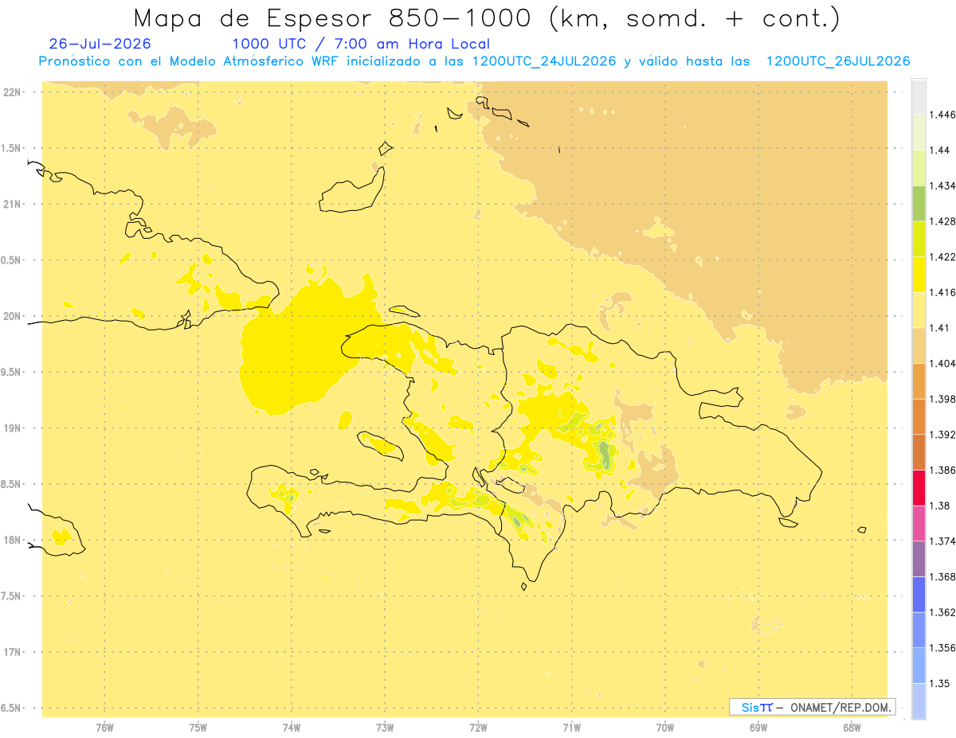Select the date label '26-Jul-2026'

100,44
